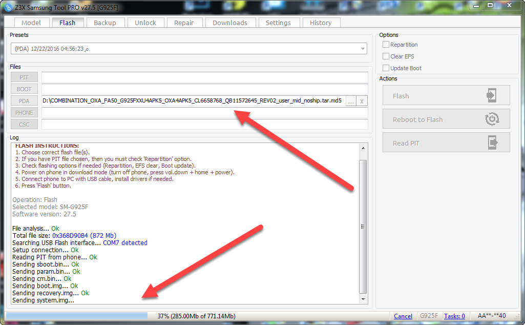Click the flashing progress bar
The height and width of the screenshot is (325, 525).
coord(77,316)
